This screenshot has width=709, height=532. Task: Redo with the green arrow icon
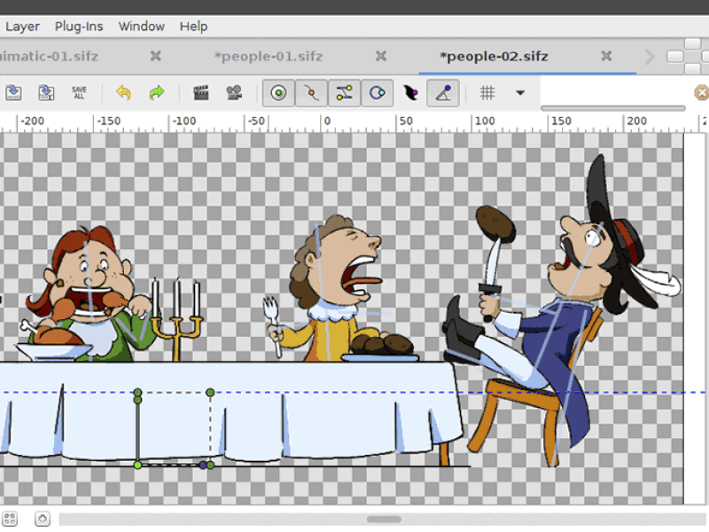pyautogui.click(x=157, y=93)
